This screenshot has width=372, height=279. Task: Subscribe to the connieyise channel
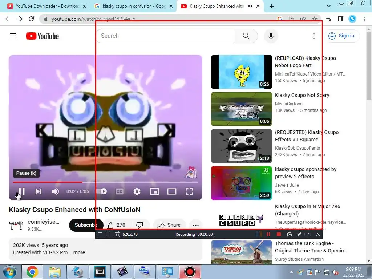pos(86,225)
